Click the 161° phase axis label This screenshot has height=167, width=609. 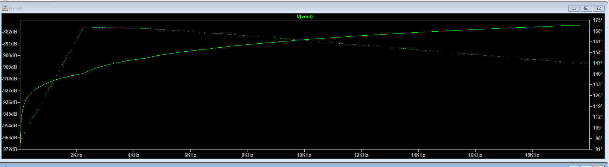click(598, 42)
